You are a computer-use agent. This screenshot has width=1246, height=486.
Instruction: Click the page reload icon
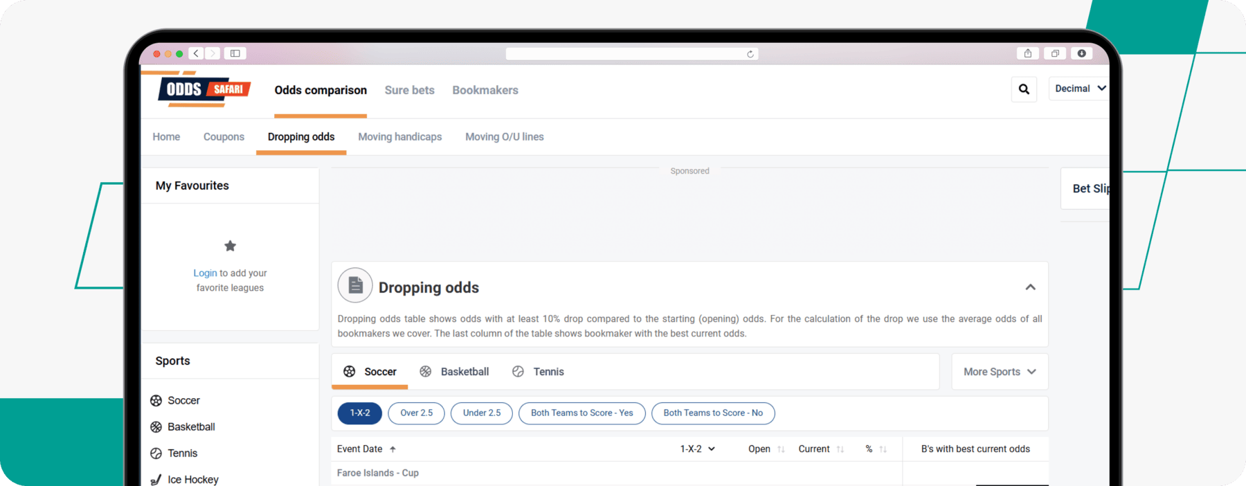[x=750, y=54]
